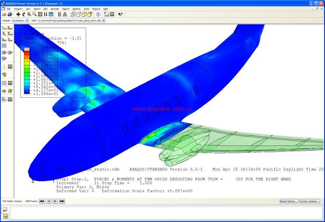Click the context Help arrow icon
The height and width of the screenshot is (222, 325).
click(x=120, y=14)
